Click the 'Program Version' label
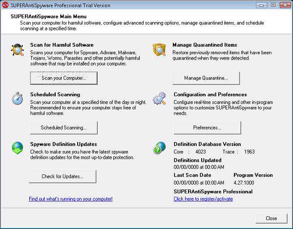293x229 pixels. coord(253,175)
